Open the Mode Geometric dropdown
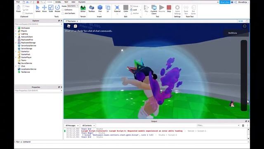The image size is (264, 149). tap(73, 6)
